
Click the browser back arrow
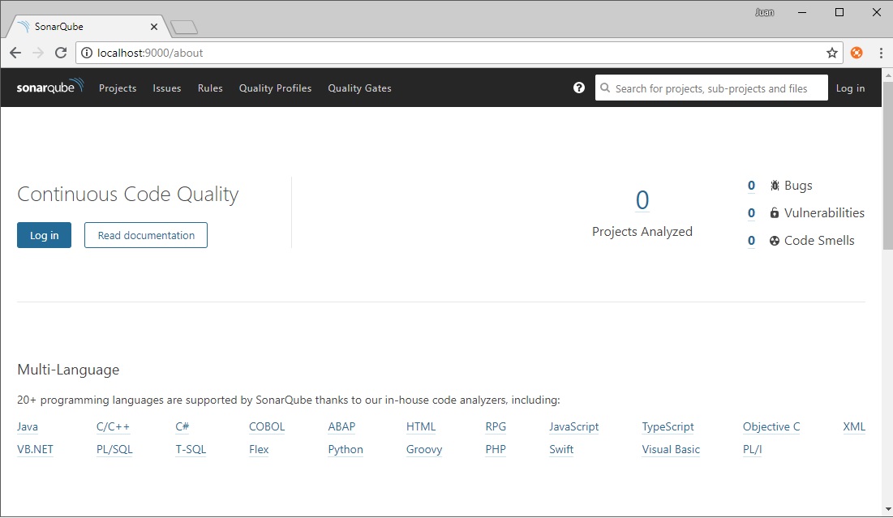tap(15, 53)
